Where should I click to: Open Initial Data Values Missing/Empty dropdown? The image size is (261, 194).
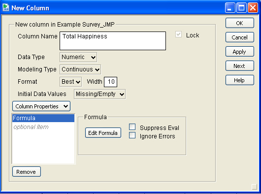tap(99, 94)
